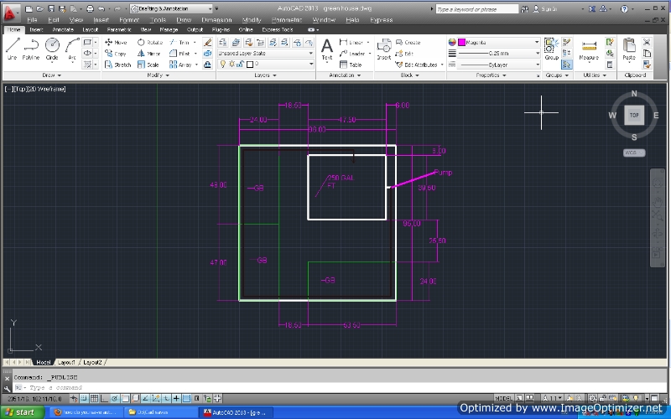Open the File menu
The width and height of the screenshot is (671, 419).
[32, 20]
